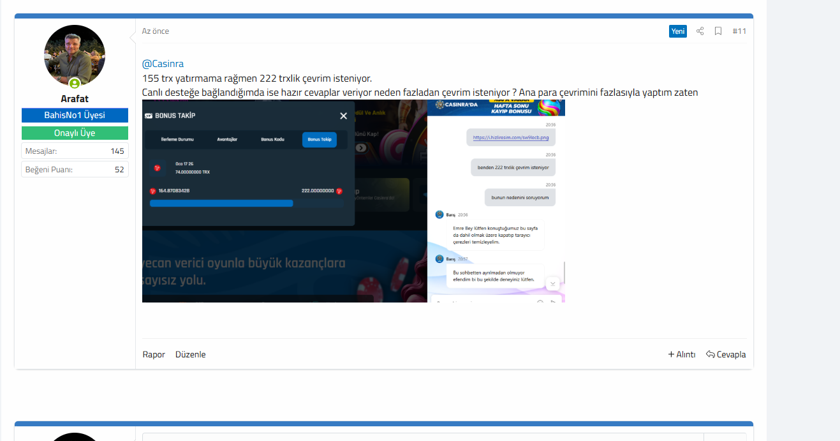840x441 pixels.
Task: Open Arafat's profile avatar
Action: pyautogui.click(x=75, y=56)
